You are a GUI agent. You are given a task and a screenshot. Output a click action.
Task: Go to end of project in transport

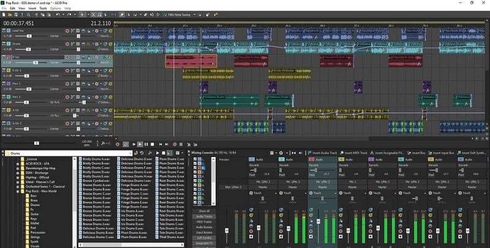[x=167, y=144]
